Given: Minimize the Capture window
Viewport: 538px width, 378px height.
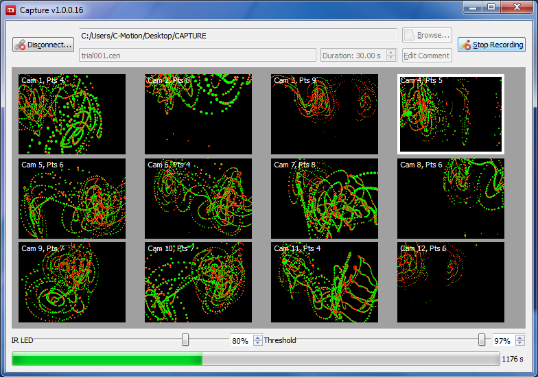Looking at the screenshot, I should [x=473, y=8].
